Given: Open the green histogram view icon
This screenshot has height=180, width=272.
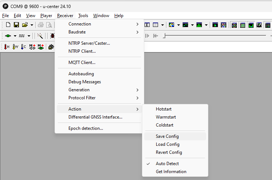Looking at the screenshot, I should tap(199, 25).
